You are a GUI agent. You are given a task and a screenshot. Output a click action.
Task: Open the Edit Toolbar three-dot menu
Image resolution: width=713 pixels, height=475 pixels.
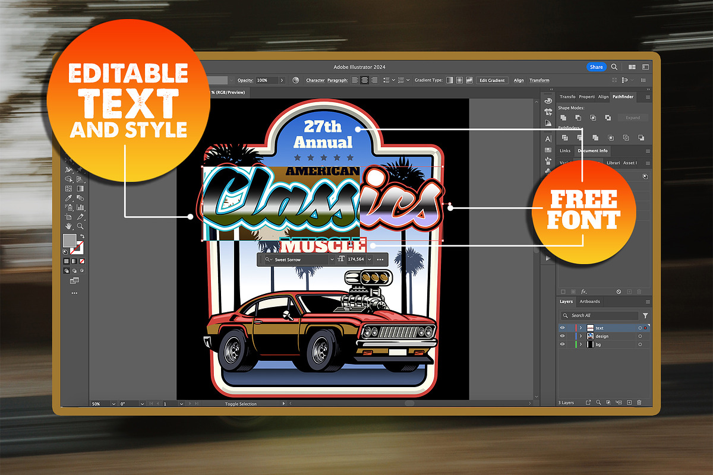tap(74, 292)
